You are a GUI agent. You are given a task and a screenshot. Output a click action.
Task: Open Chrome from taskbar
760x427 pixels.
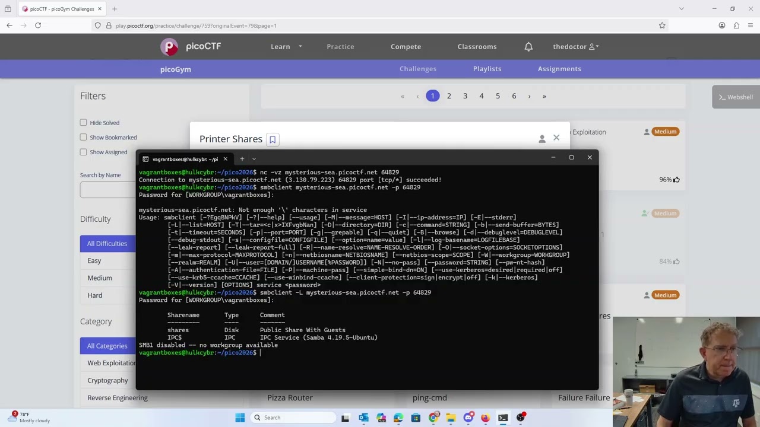pos(433,418)
